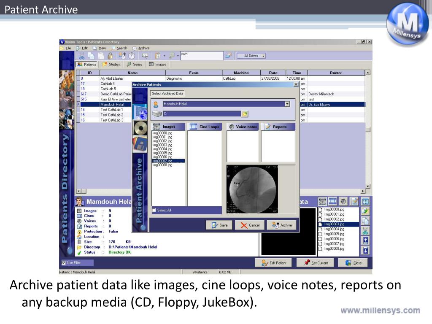Image resolution: width=432 pixels, height=324 pixels.
Task: Click the Voice notes list header
Action: (243, 127)
